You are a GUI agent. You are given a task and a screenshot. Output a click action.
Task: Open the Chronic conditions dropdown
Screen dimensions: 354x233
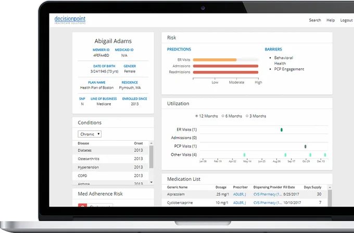(90, 134)
